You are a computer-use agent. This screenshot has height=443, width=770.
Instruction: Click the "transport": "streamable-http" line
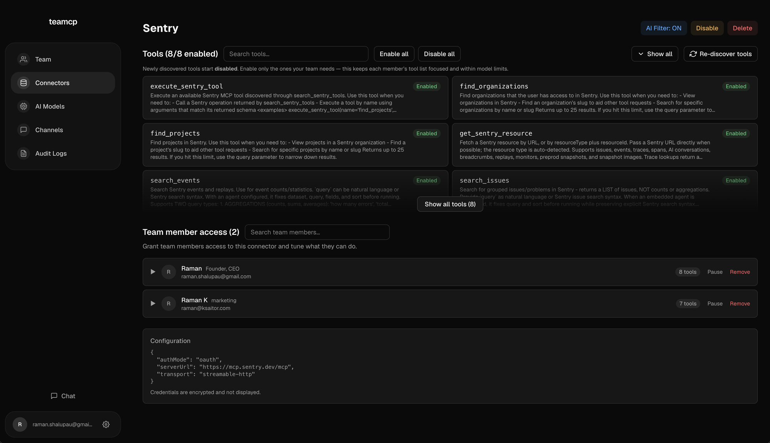(206, 374)
